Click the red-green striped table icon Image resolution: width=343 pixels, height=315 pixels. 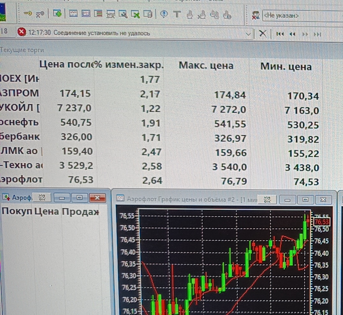(x=98, y=14)
